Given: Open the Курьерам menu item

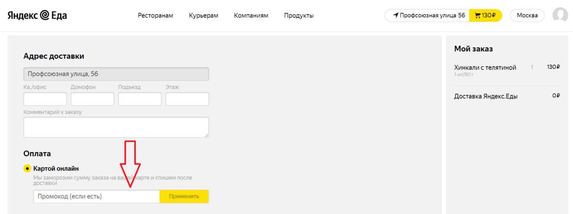Looking at the screenshot, I should pos(203,15).
